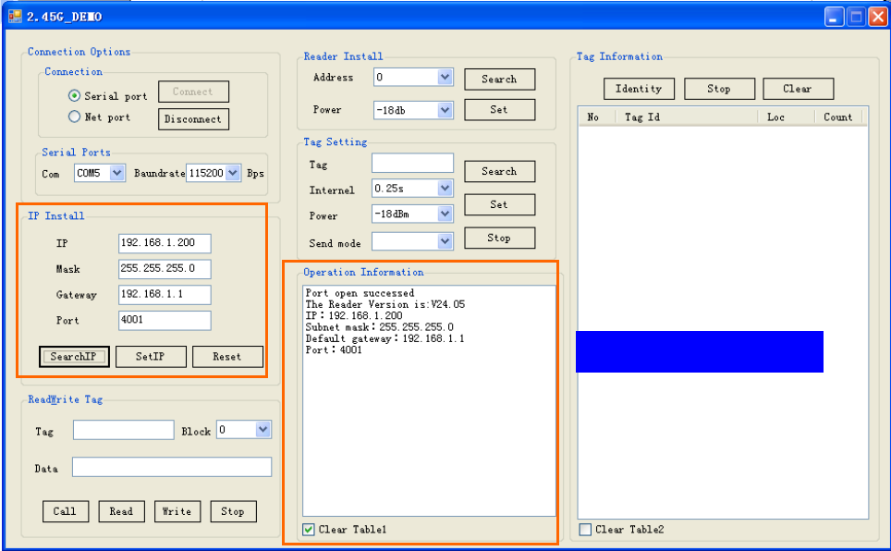Click Set in Reader Install

coord(499,110)
